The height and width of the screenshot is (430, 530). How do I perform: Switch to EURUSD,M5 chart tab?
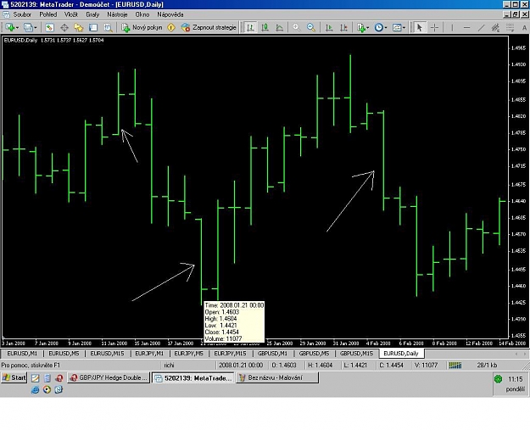(64, 354)
